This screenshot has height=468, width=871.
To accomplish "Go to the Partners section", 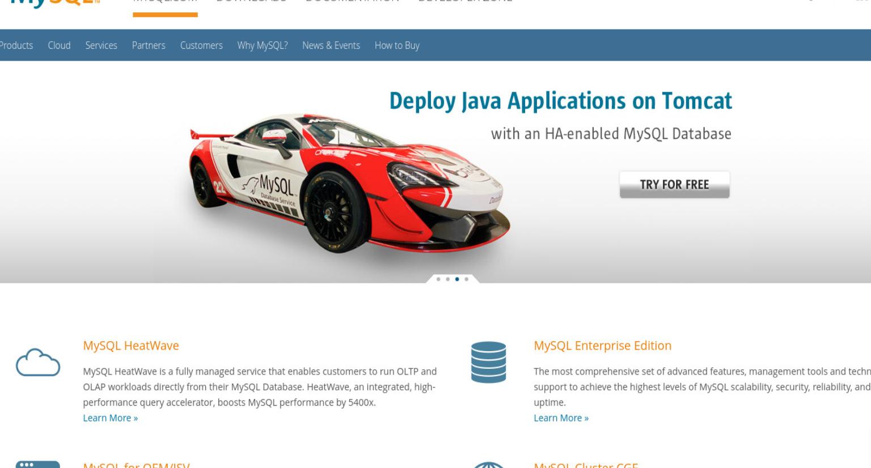I will (x=149, y=45).
